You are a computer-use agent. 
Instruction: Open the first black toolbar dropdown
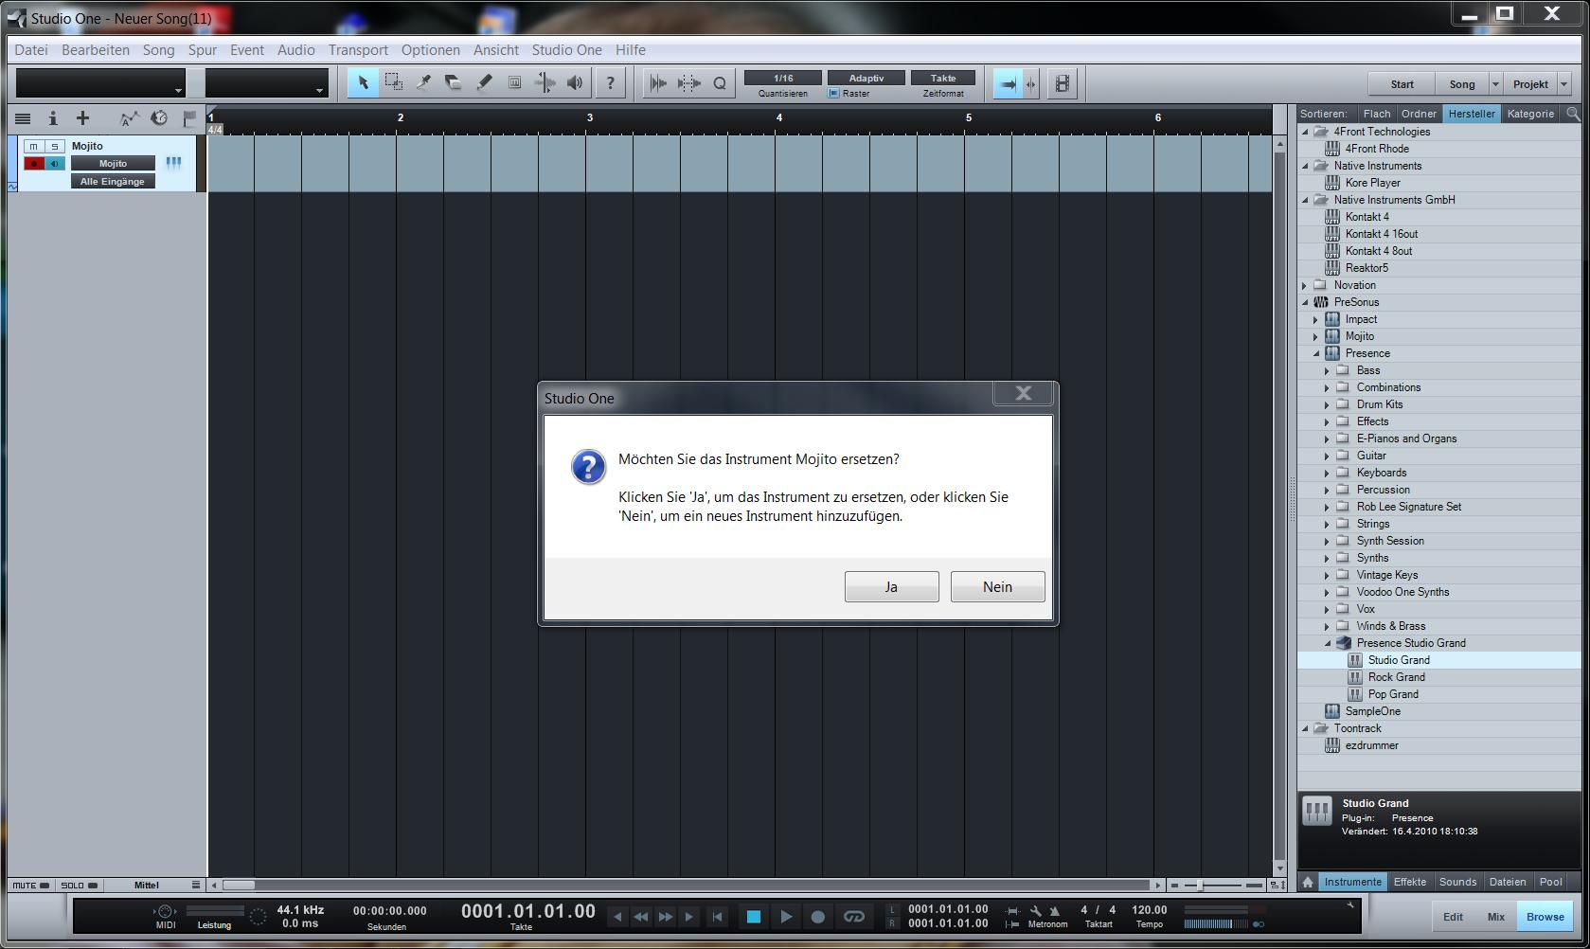[100, 83]
